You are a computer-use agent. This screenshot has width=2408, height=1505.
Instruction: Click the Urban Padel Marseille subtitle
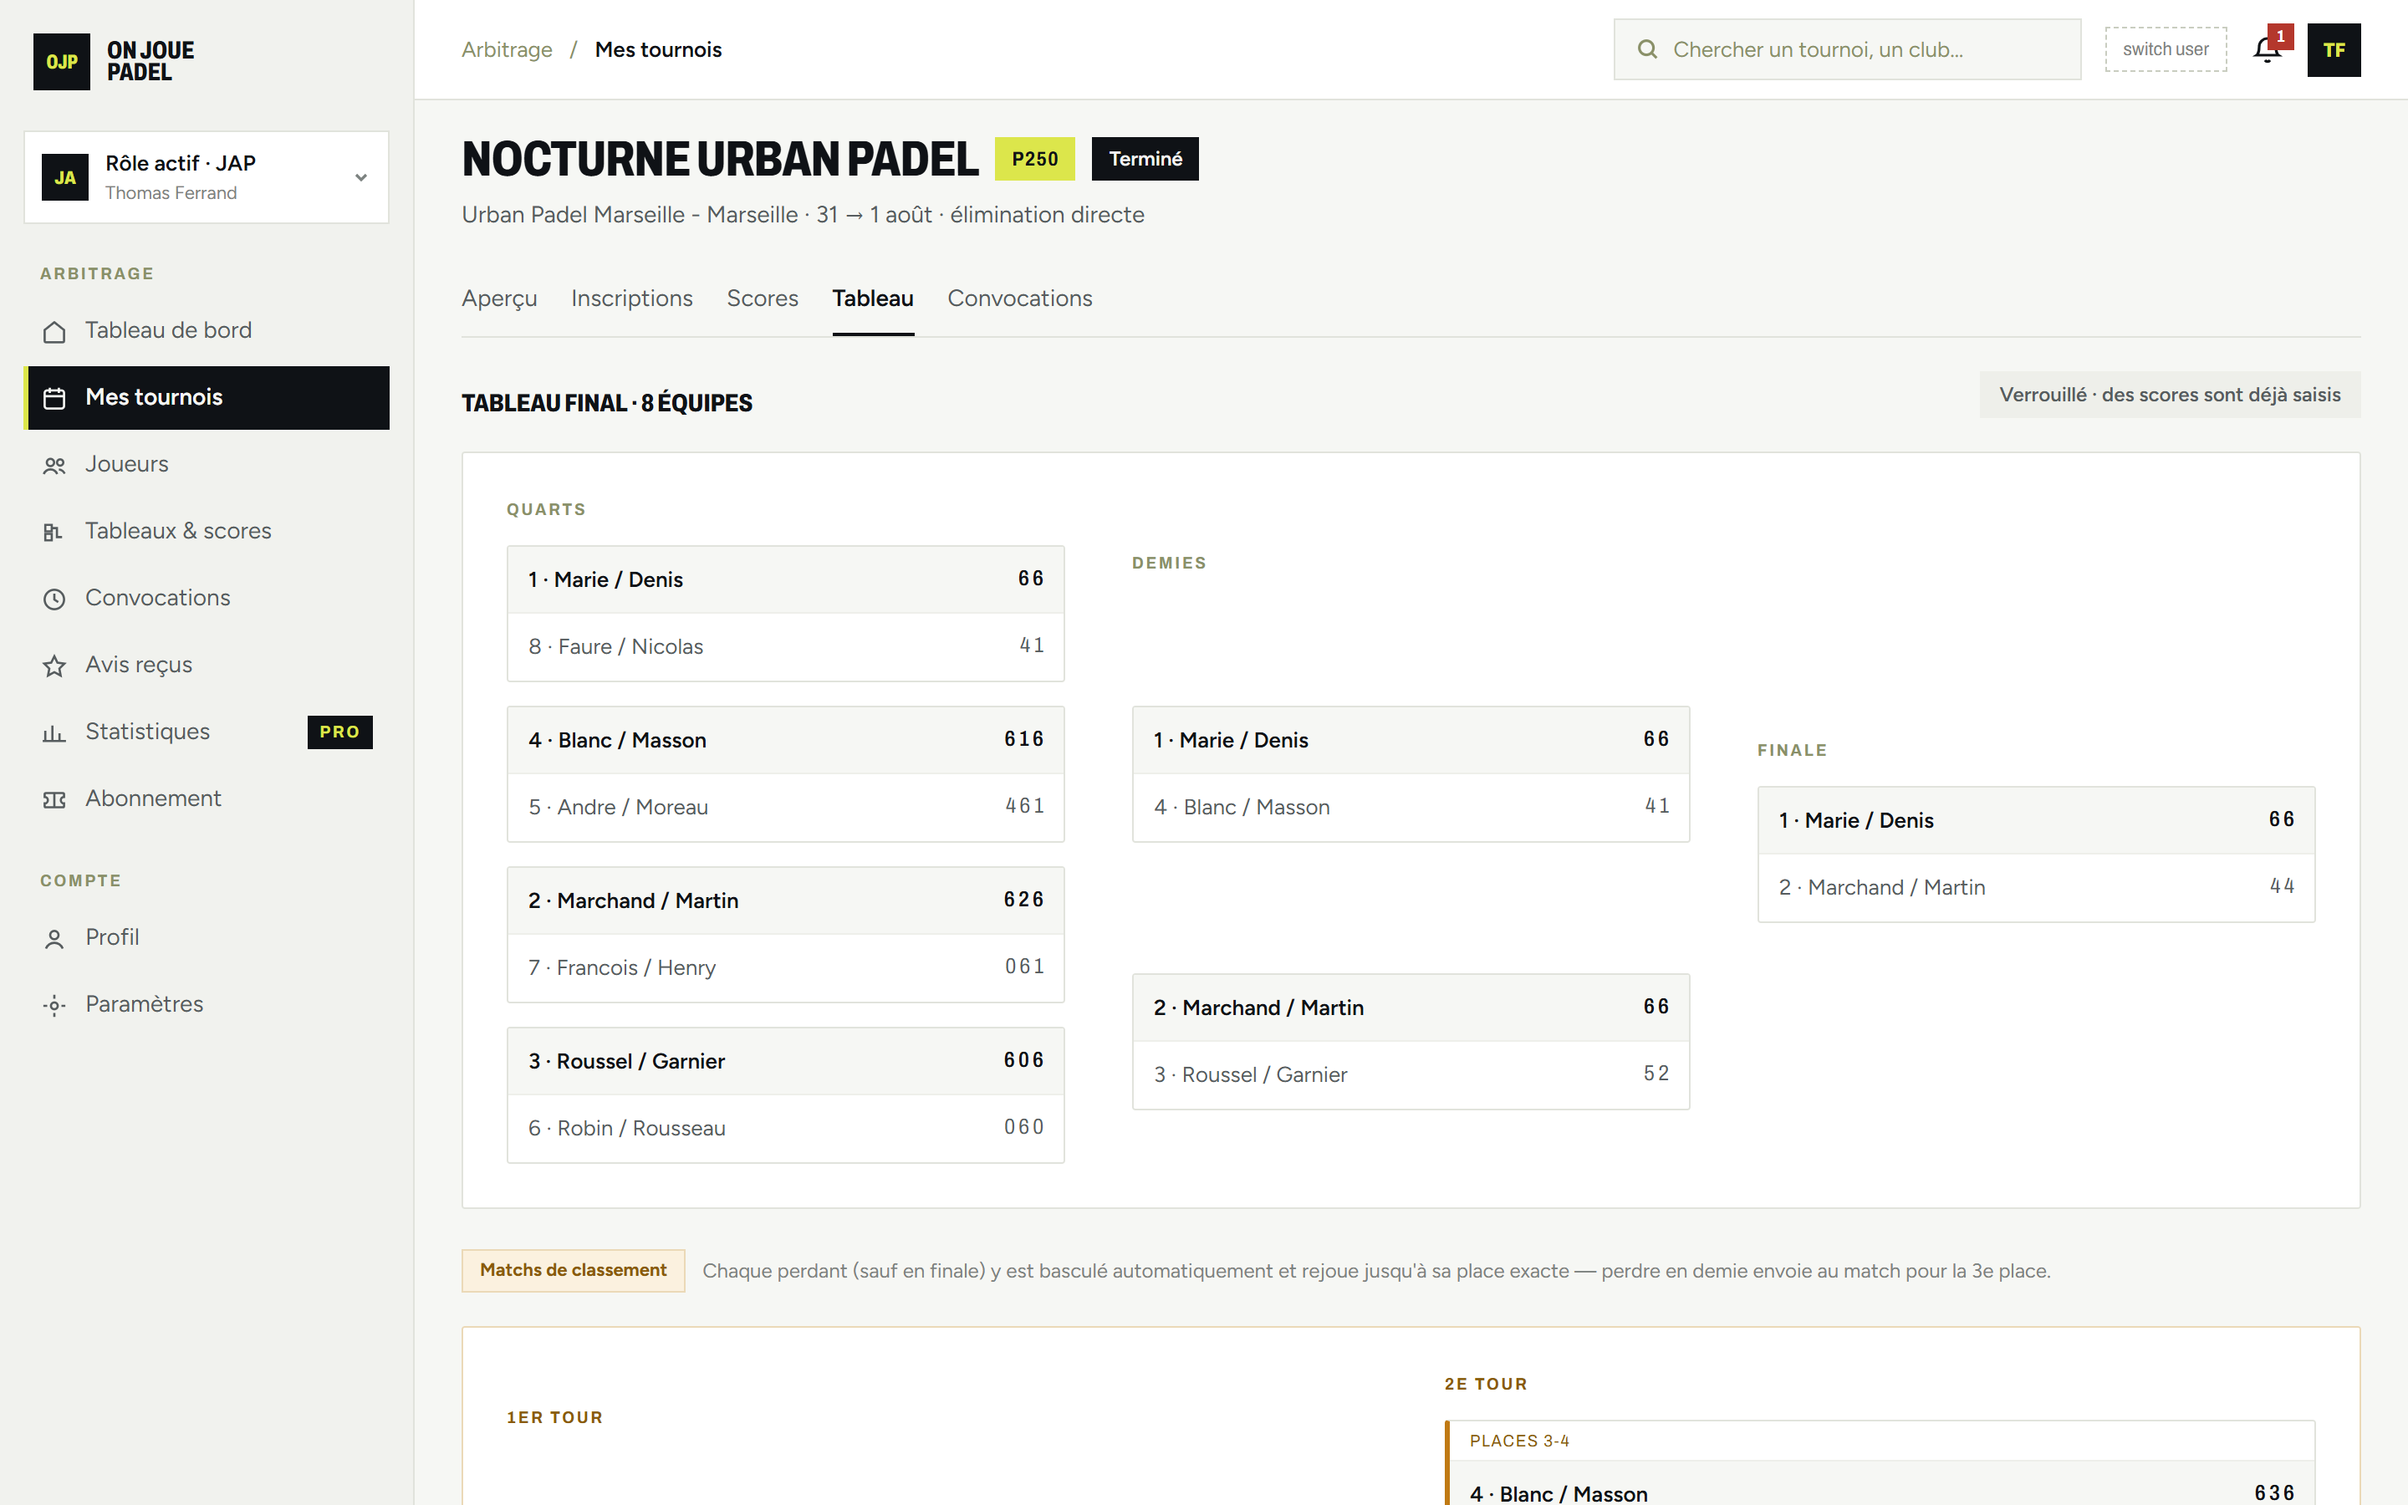coord(803,215)
